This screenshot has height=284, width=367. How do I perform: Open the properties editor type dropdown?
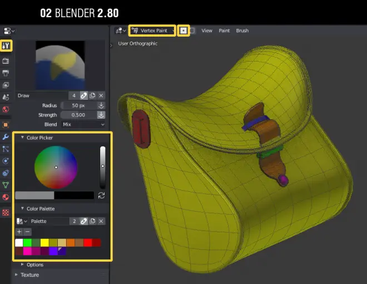coord(9,31)
